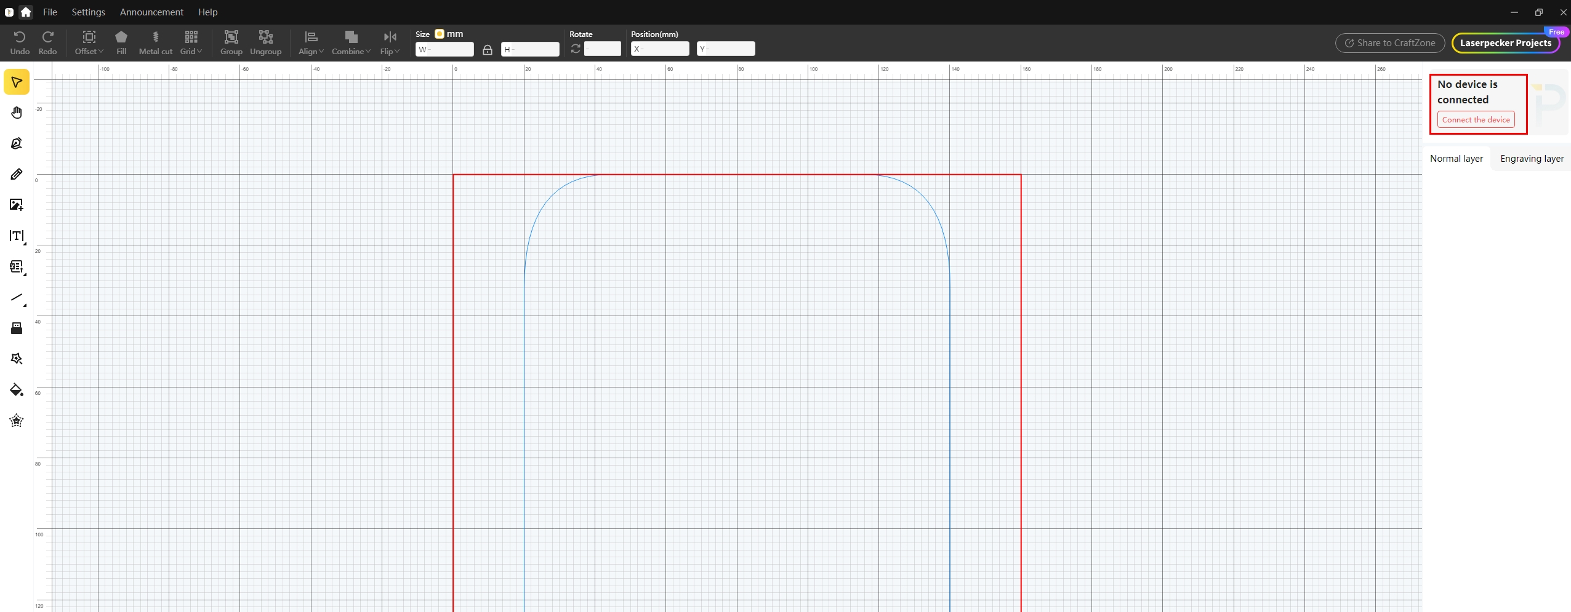1571x612 pixels.
Task: Click the height H input field
Action: point(530,49)
